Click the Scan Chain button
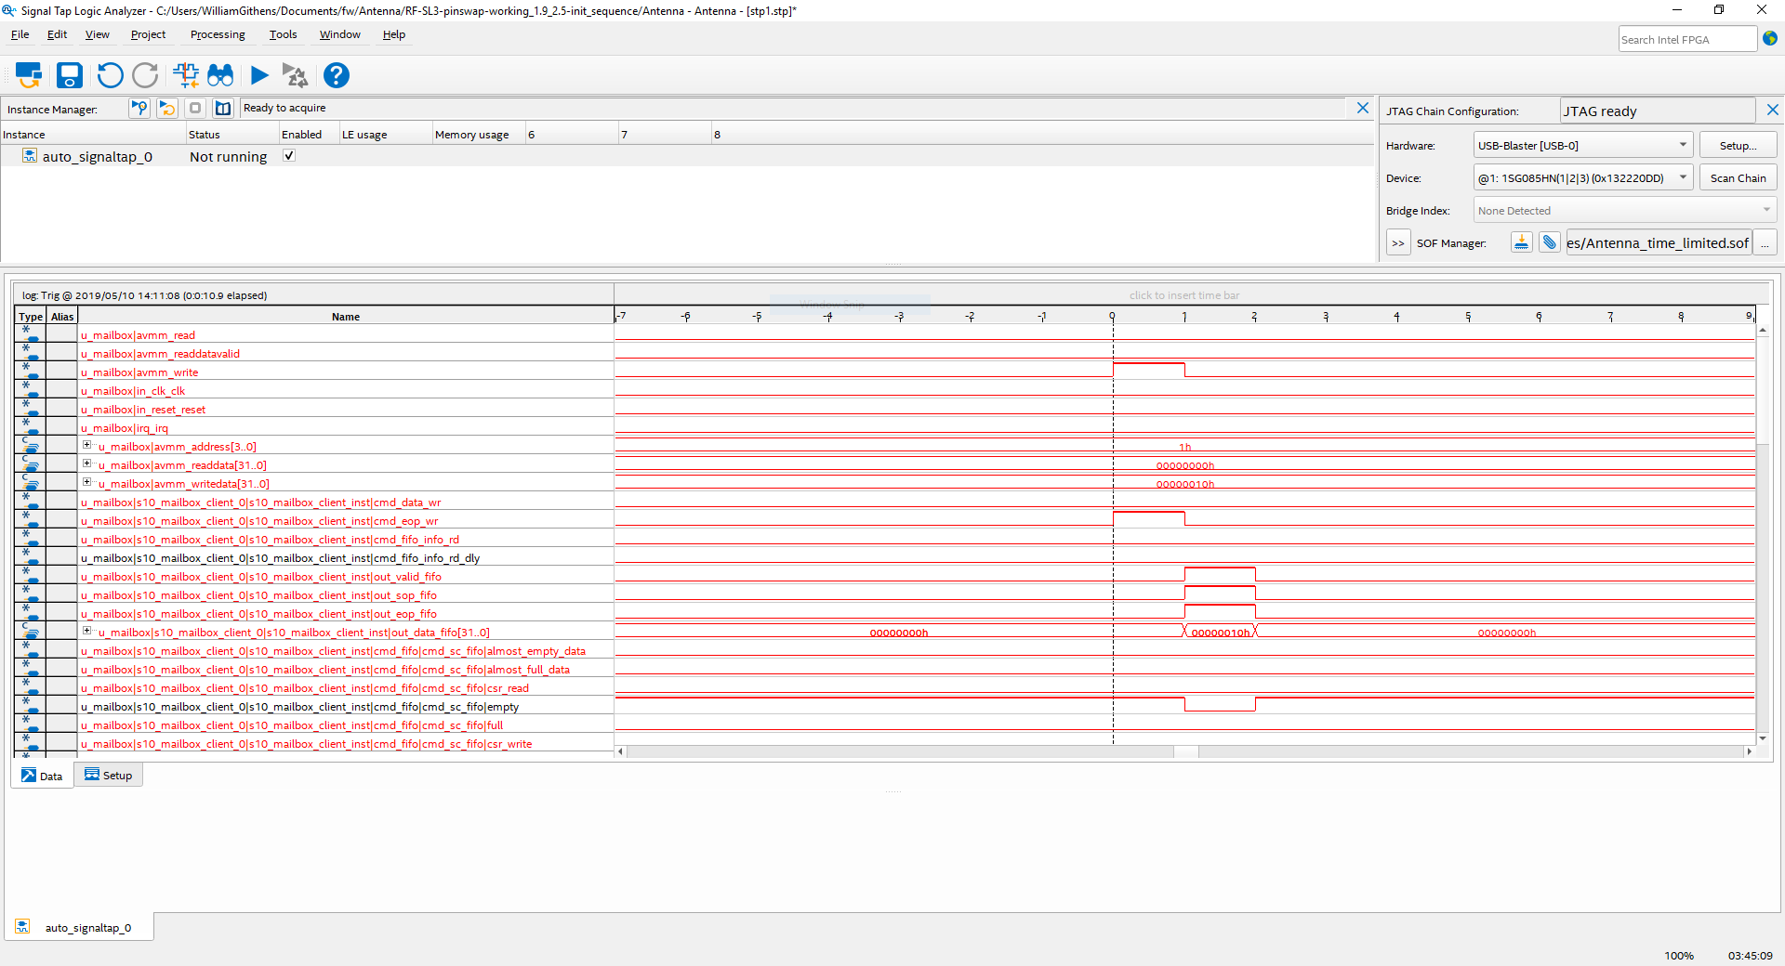 (x=1738, y=177)
